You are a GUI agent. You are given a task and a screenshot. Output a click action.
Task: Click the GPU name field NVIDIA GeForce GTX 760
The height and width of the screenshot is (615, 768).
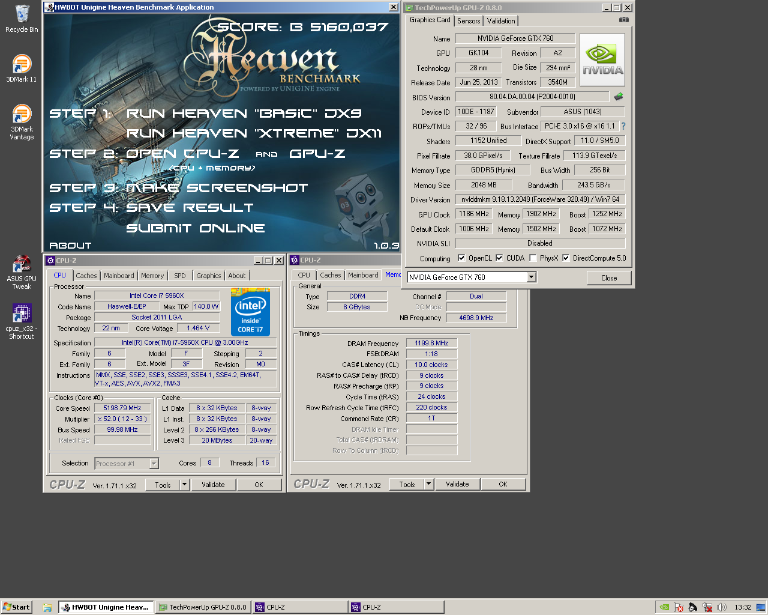click(515, 38)
